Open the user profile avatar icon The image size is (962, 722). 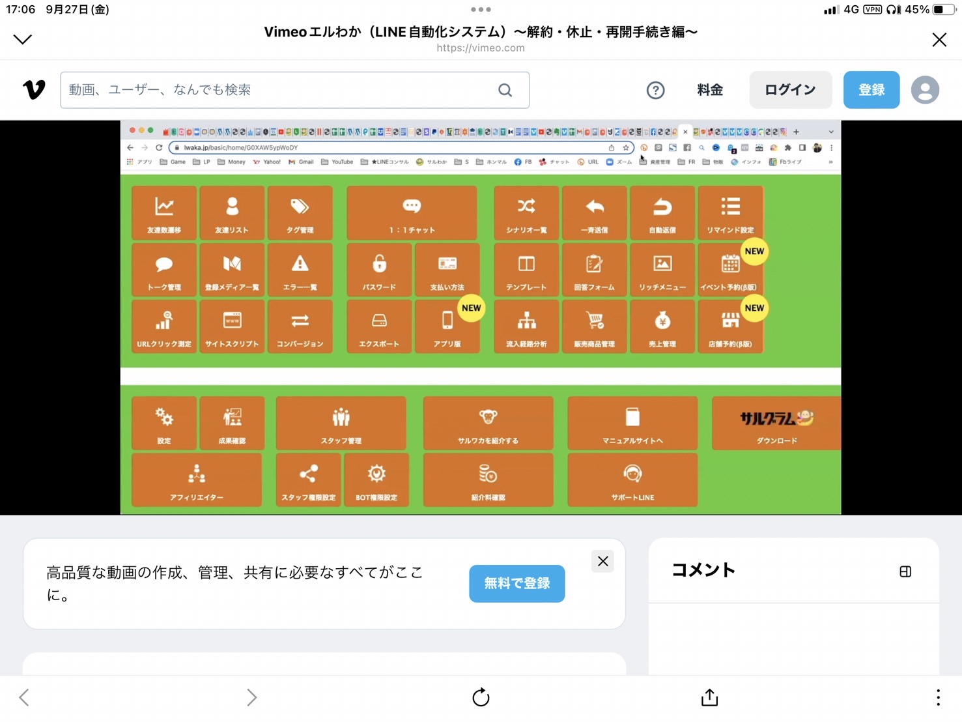(925, 90)
